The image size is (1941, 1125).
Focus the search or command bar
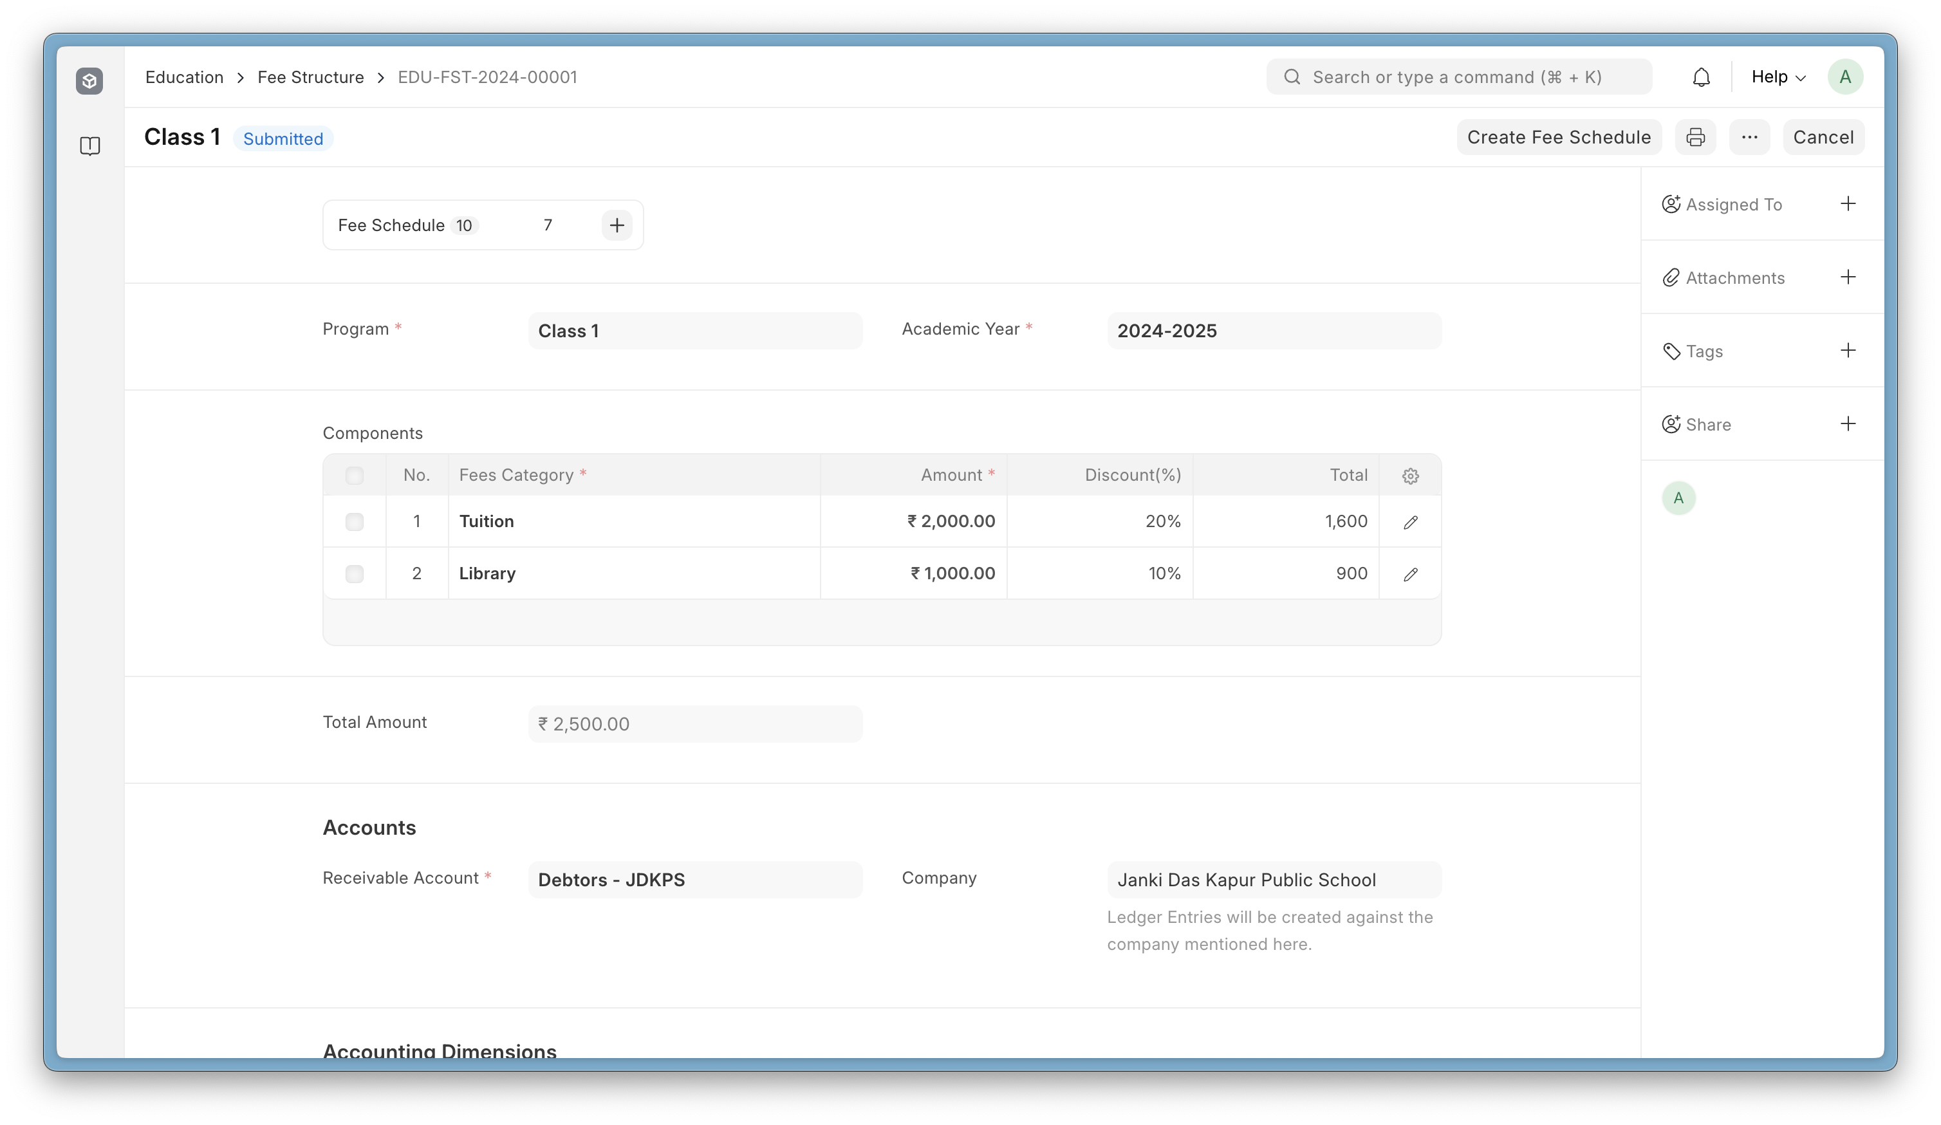click(x=1459, y=77)
